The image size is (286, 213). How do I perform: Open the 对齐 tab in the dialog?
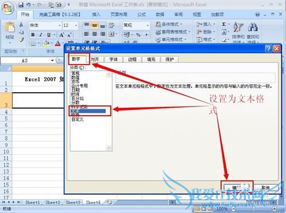(95, 60)
